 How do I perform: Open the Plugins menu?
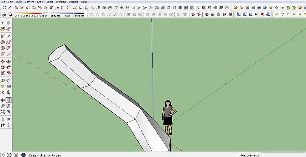pyautogui.click(x=74, y=2)
